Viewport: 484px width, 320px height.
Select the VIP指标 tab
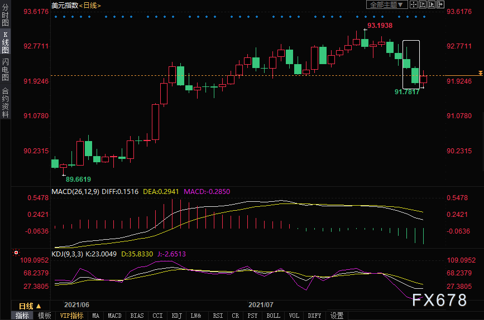71,316
